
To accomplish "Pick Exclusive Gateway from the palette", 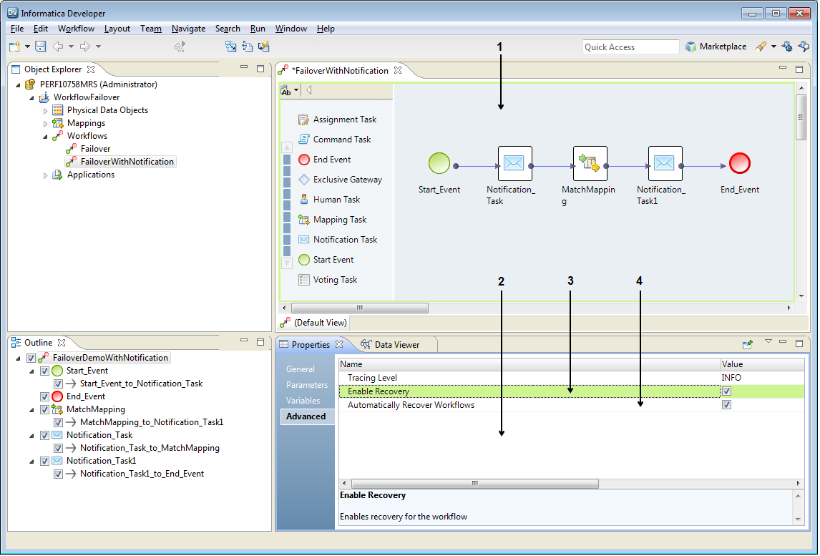I will (347, 180).
